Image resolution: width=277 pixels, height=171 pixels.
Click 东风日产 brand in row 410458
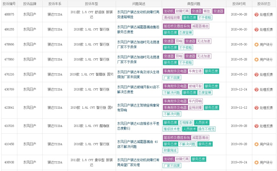30,144
